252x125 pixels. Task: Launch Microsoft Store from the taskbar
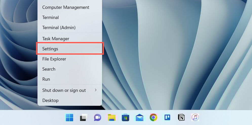tap(126, 117)
